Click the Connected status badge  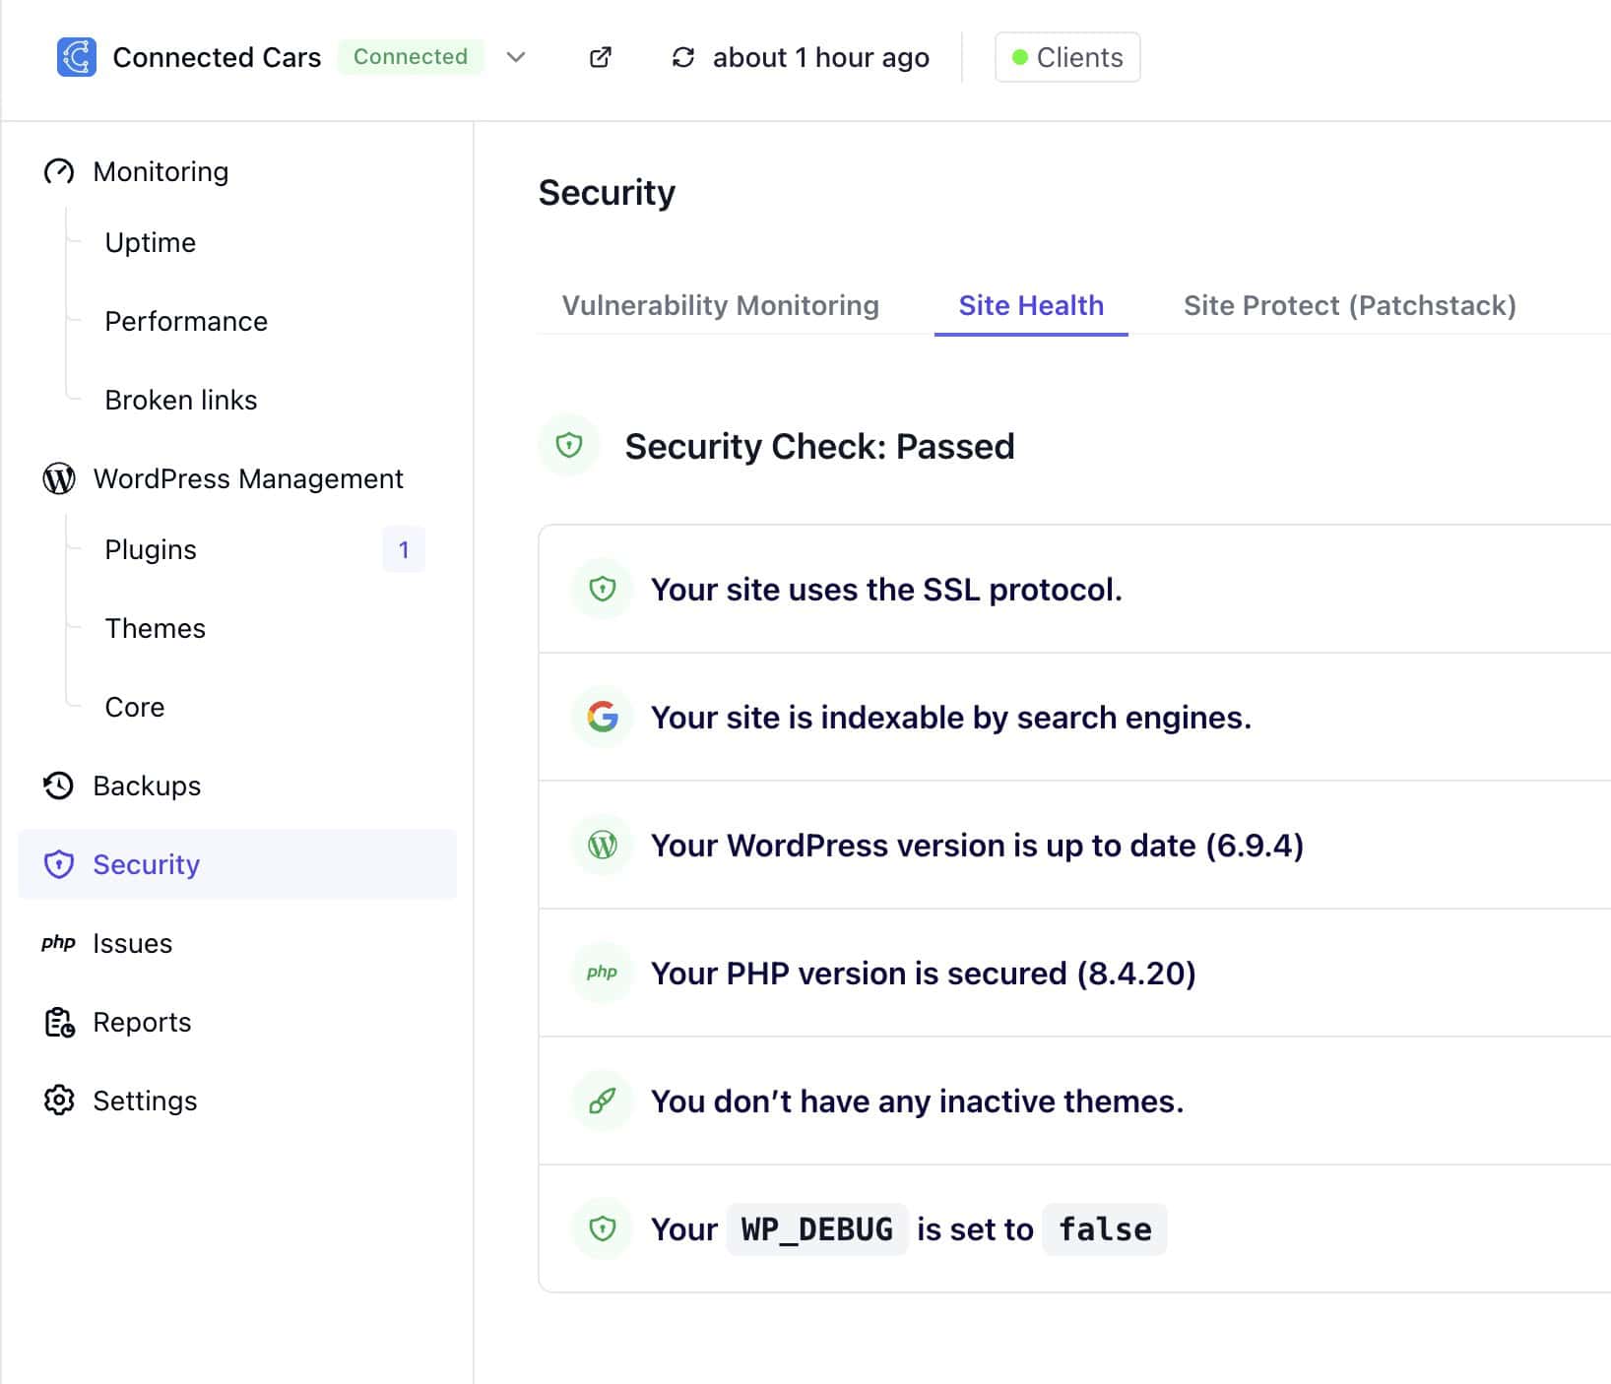coord(411,57)
